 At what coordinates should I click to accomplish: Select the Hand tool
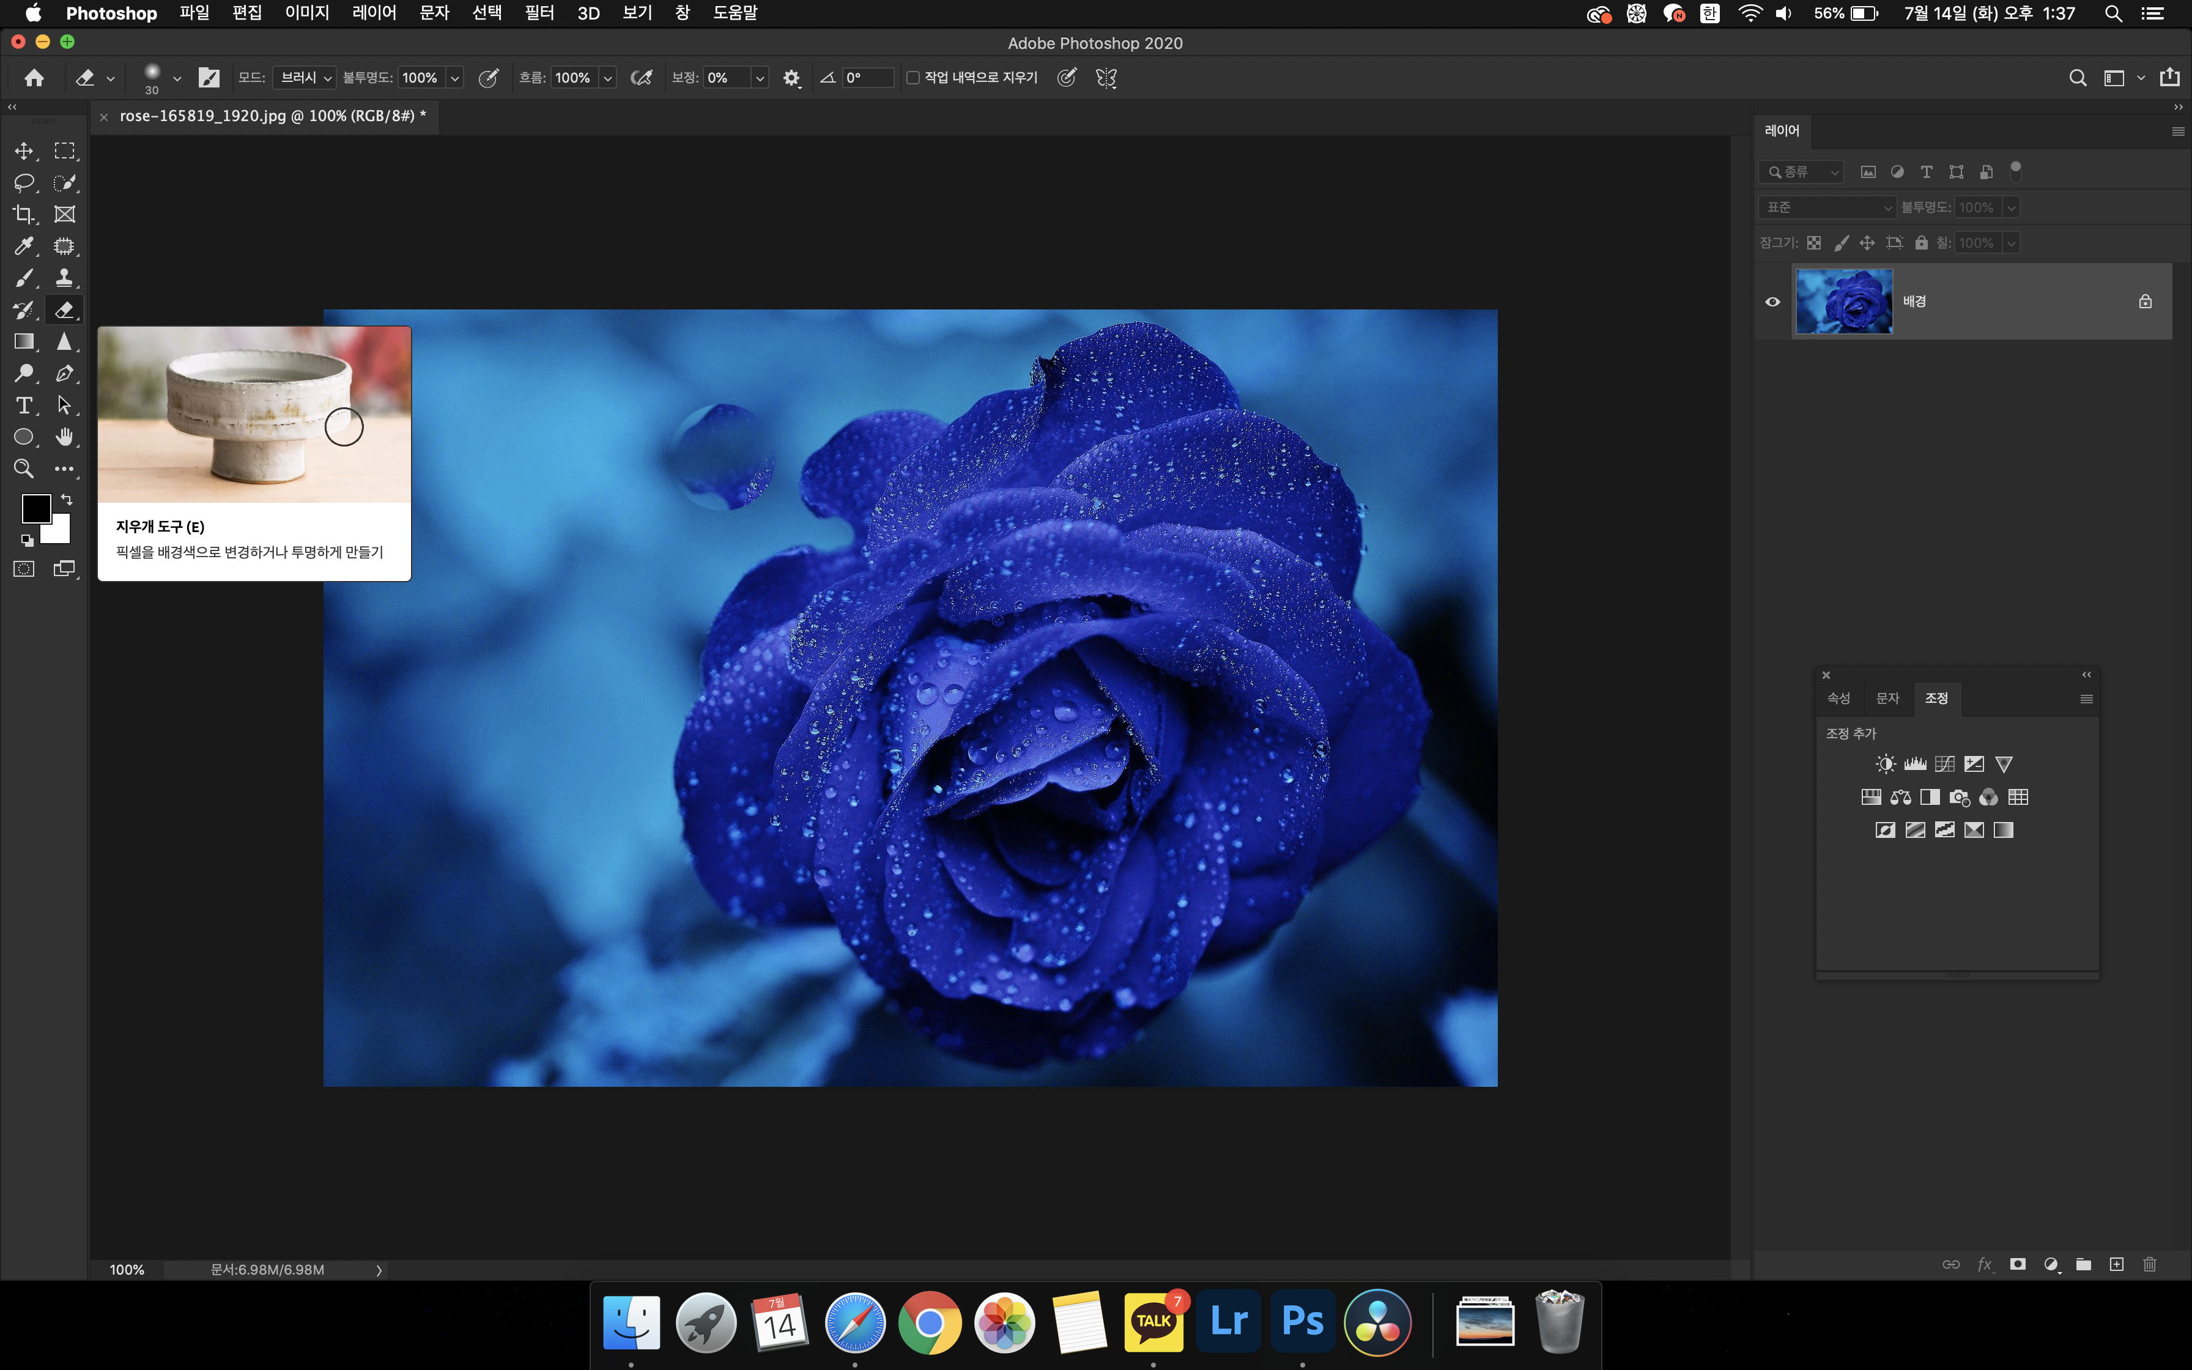click(x=64, y=437)
